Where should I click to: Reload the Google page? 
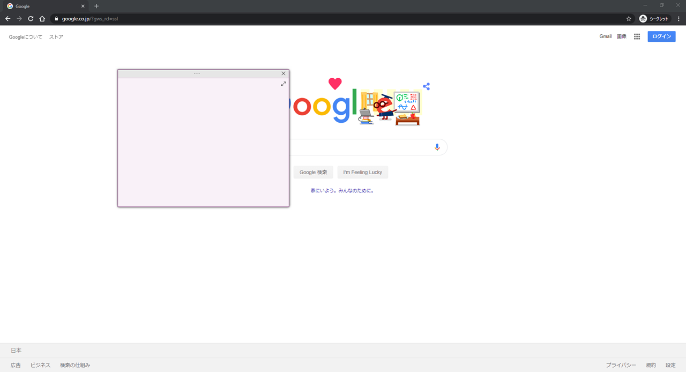(31, 19)
